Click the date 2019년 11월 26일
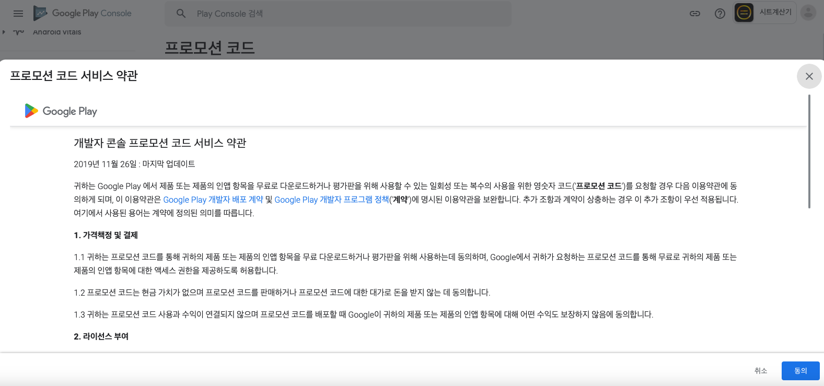 (x=105, y=164)
